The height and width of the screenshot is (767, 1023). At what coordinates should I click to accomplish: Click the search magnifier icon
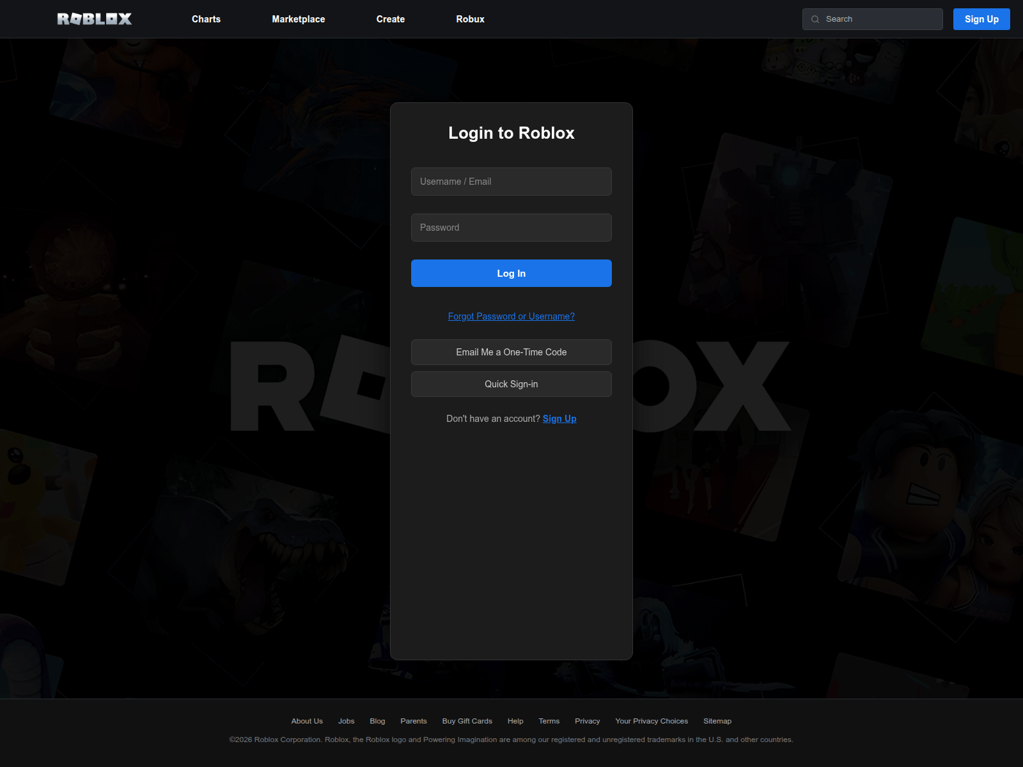(815, 19)
